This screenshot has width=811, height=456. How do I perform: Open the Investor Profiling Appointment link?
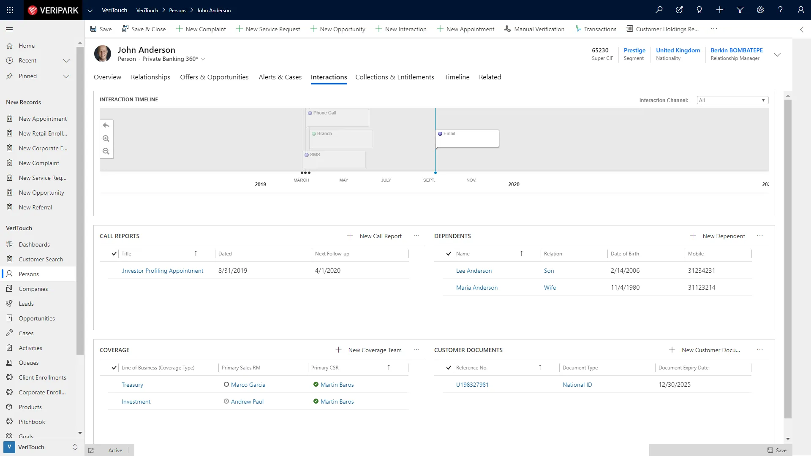point(162,271)
